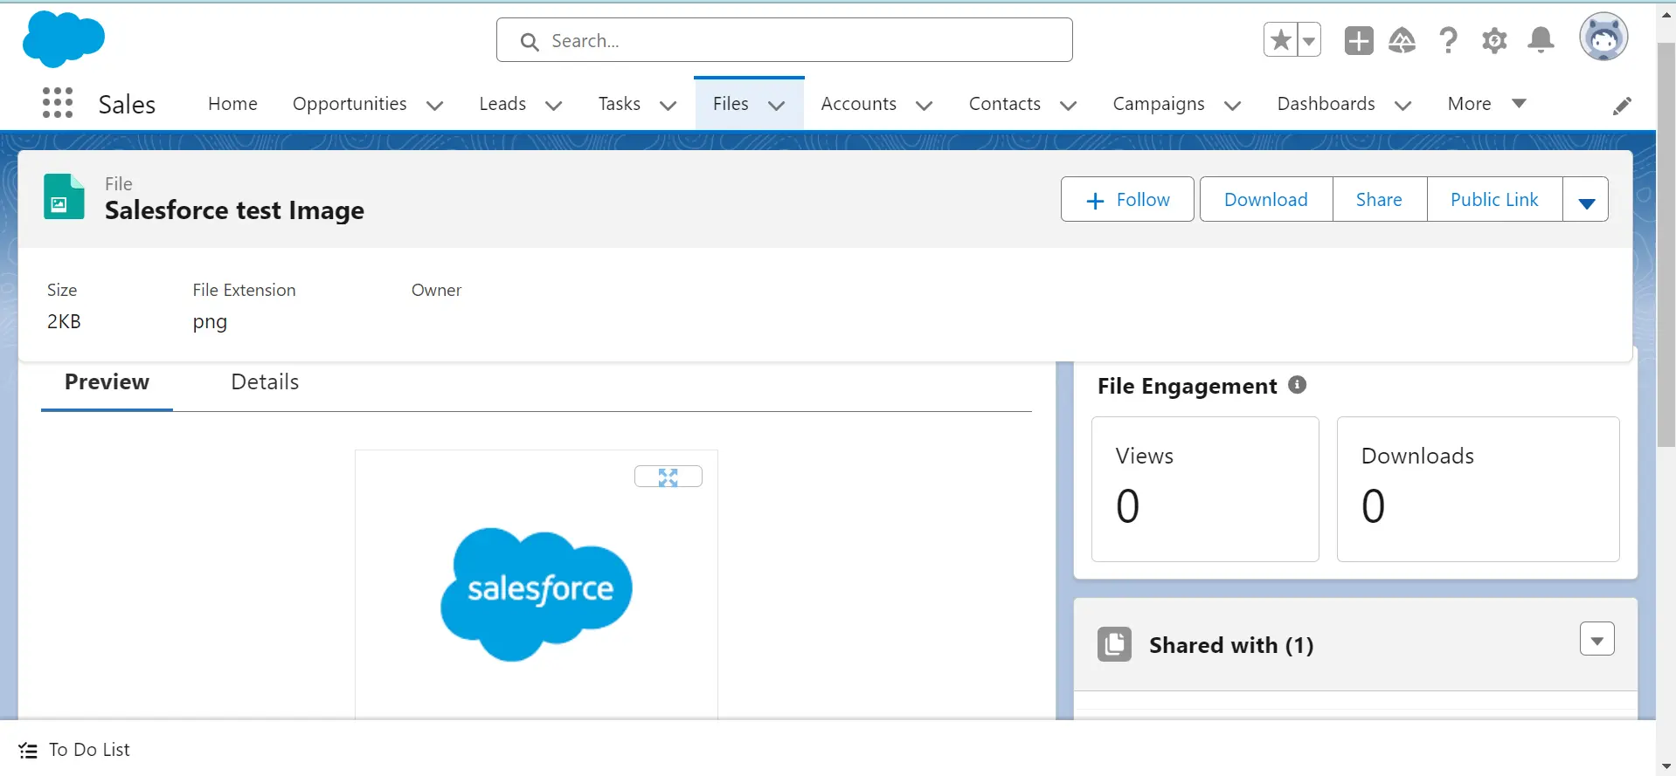This screenshot has height=776, width=1676.
Task: Go to the Home tab
Action: (232, 104)
